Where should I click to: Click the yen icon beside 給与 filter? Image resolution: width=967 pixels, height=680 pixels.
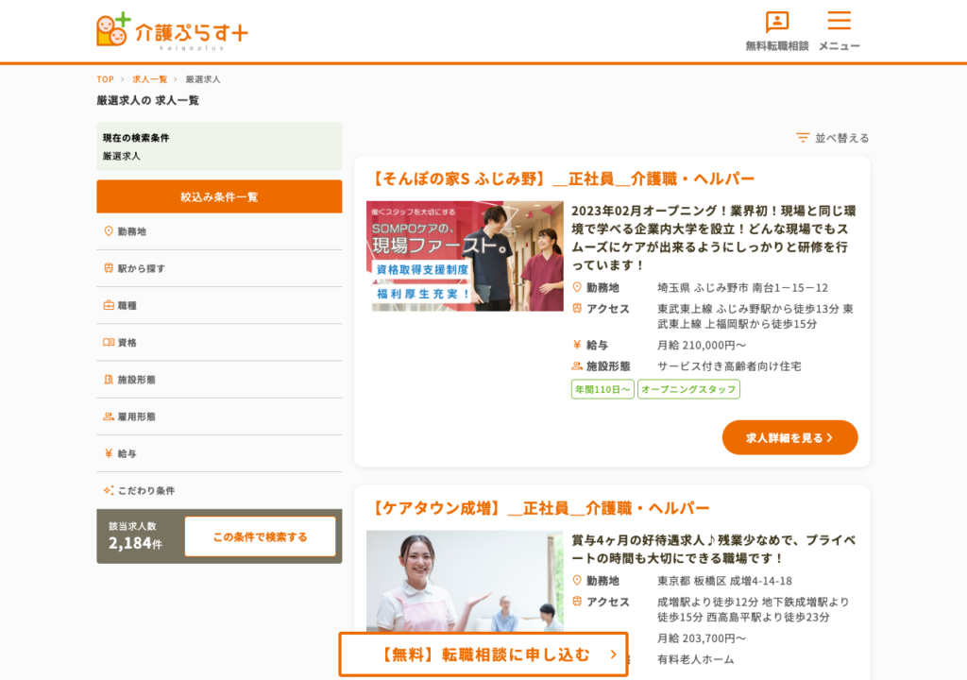pyautogui.click(x=109, y=453)
